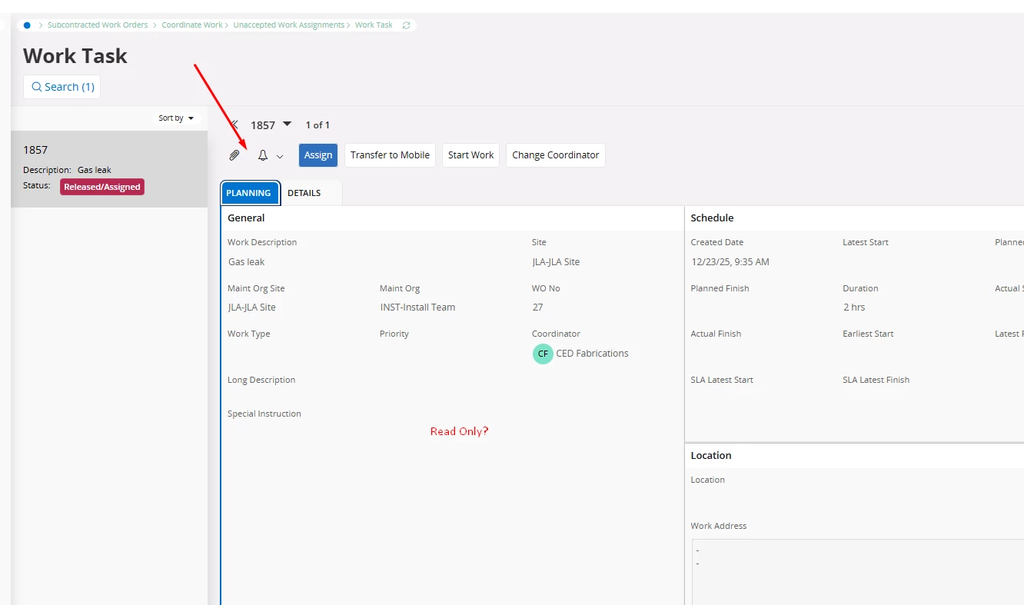Click the Work Address text box

[x=858, y=572]
